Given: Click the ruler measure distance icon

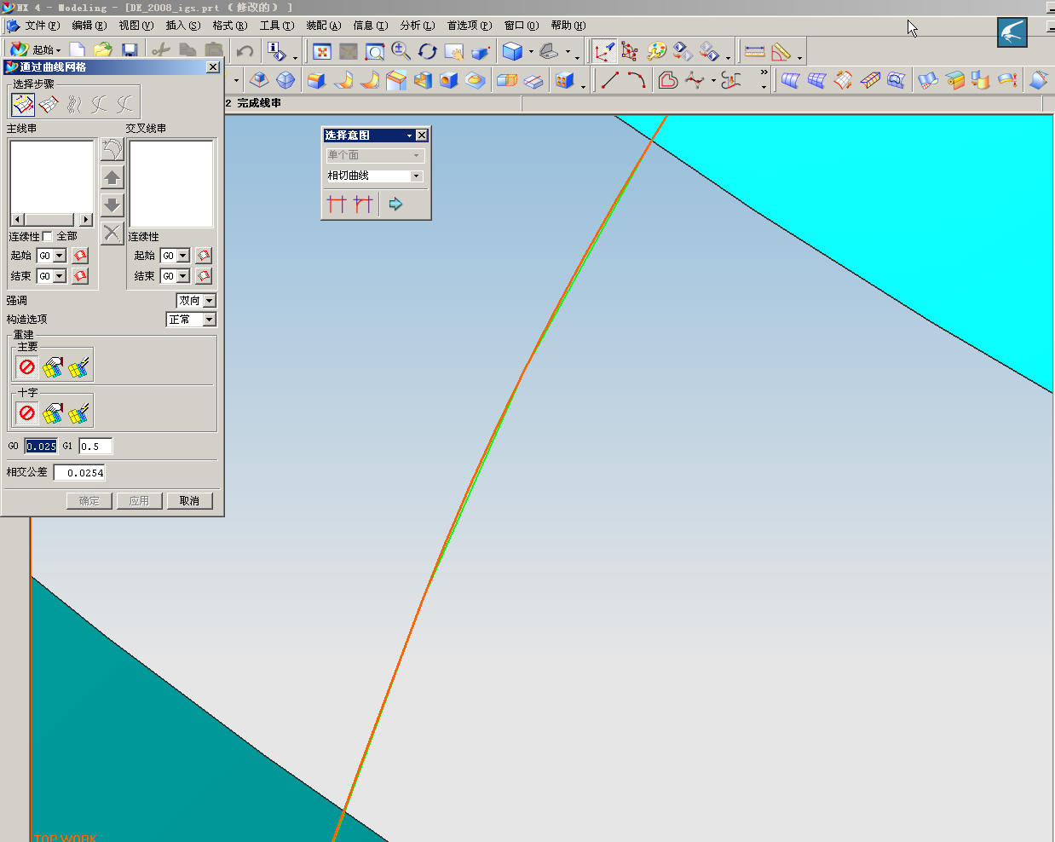Looking at the screenshot, I should [755, 52].
